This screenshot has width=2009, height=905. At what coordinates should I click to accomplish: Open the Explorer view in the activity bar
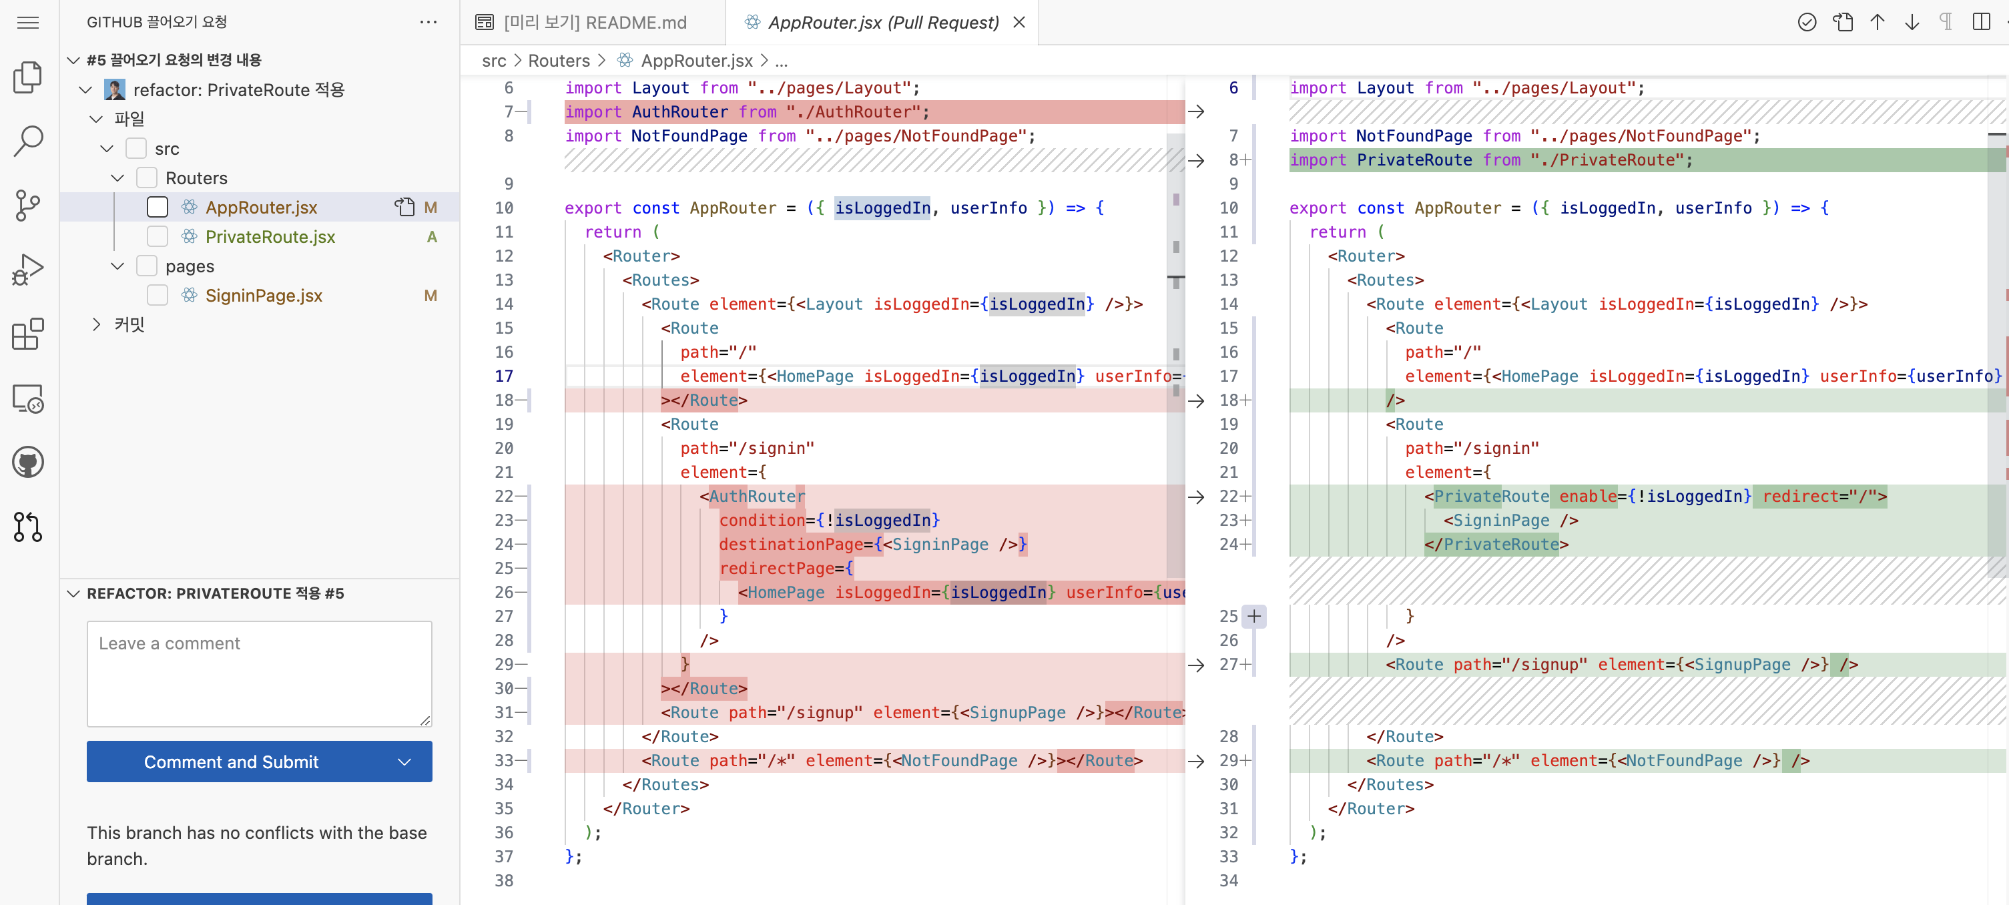[28, 77]
